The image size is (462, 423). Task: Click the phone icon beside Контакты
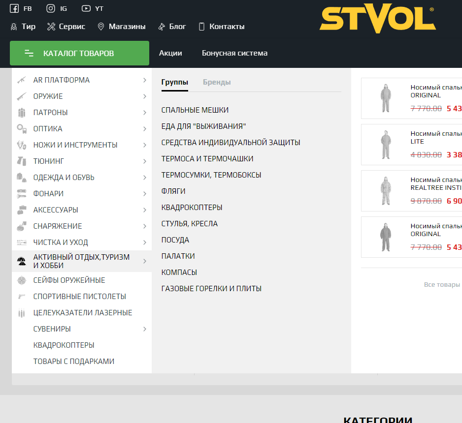coord(201,27)
